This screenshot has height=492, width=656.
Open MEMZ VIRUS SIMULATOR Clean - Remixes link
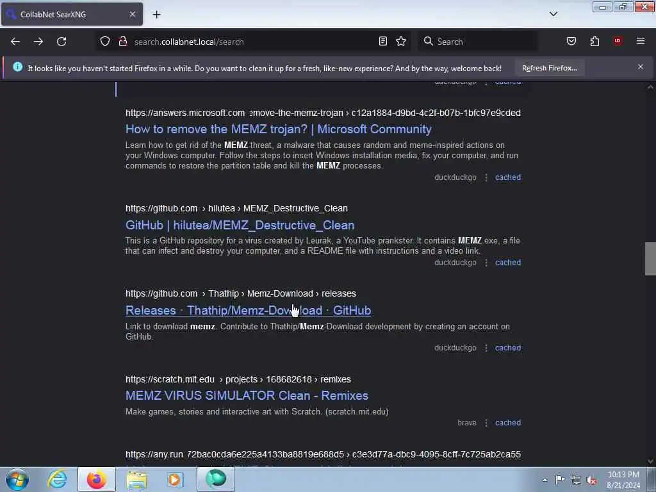click(247, 396)
